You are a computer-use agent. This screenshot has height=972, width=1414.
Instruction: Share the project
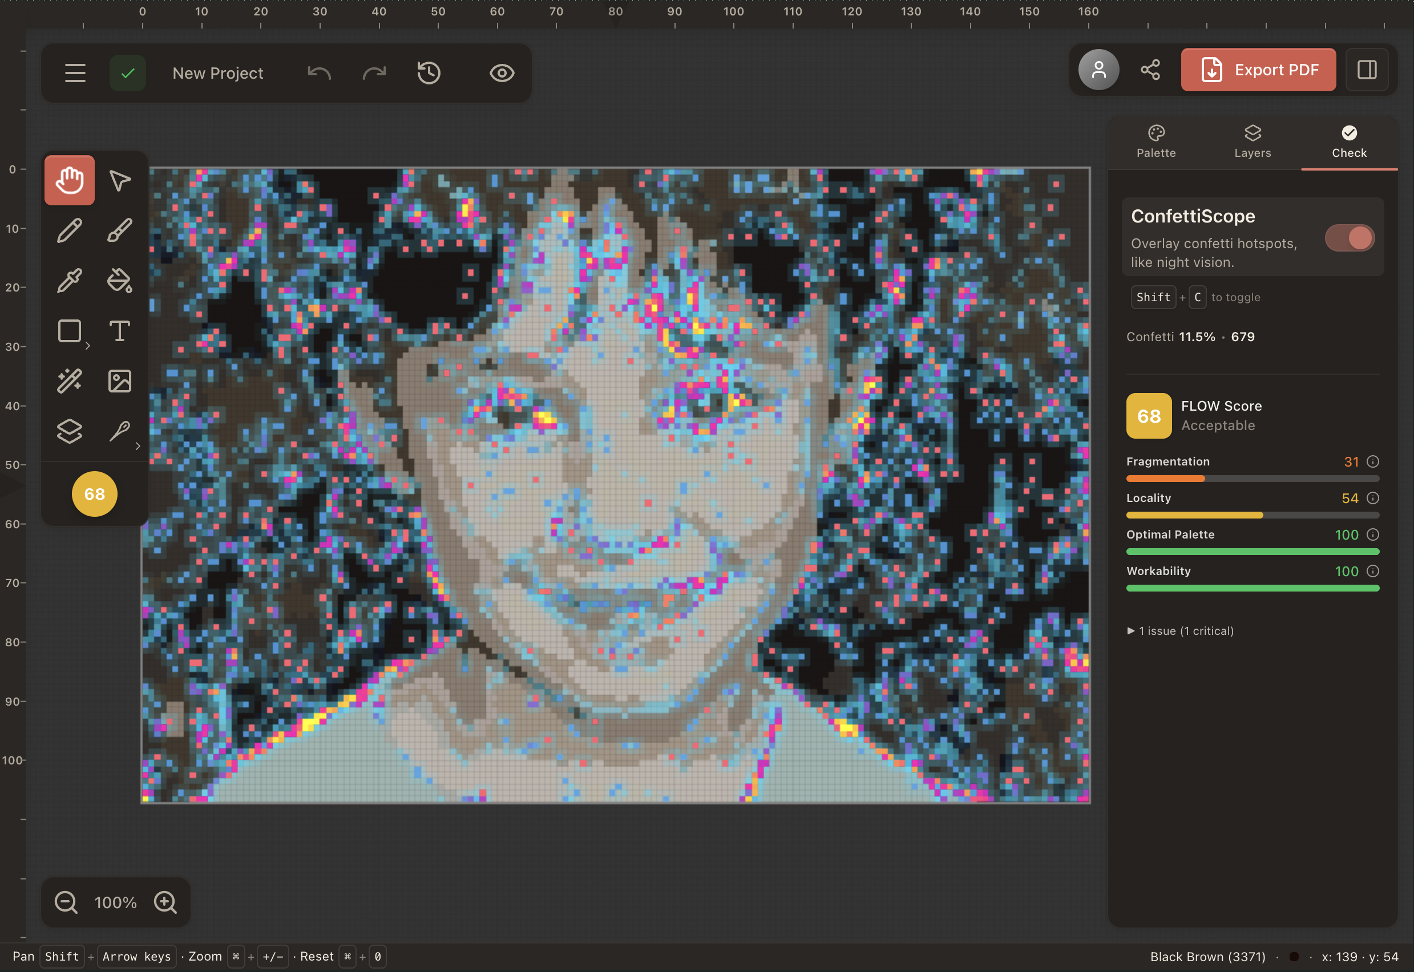pyautogui.click(x=1150, y=70)
